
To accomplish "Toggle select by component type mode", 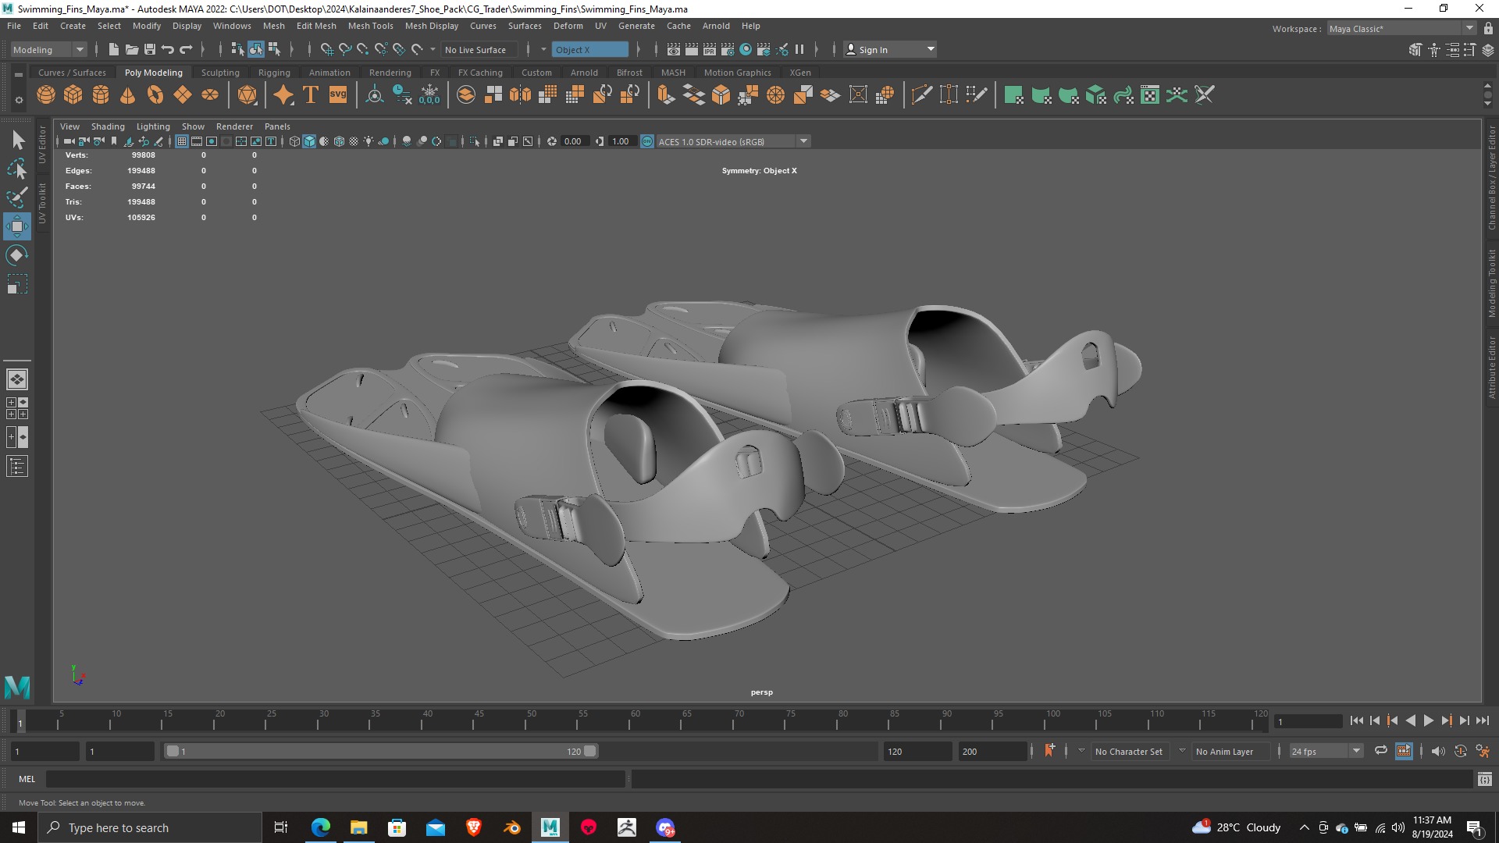I will 274,49.
